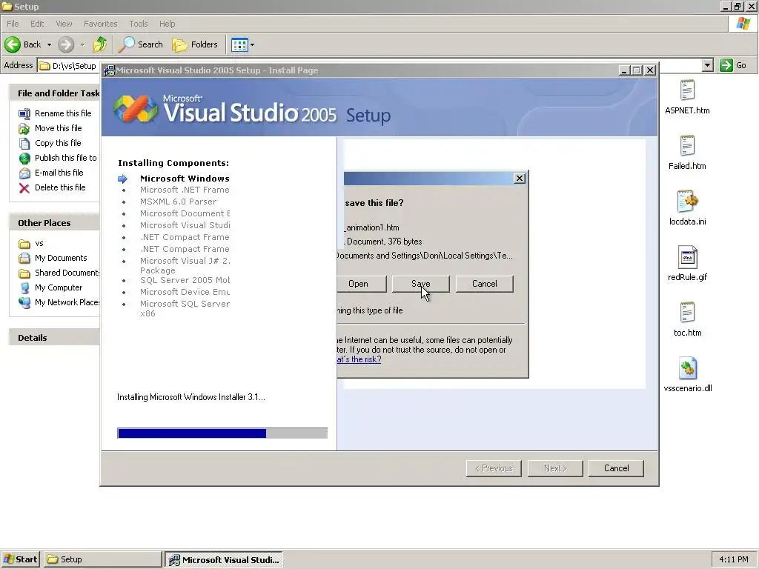The width and height of the screenshot is (759, 569).
Task: Switch to Setup folder taskbar button
Action: click(x=103, y=559)
